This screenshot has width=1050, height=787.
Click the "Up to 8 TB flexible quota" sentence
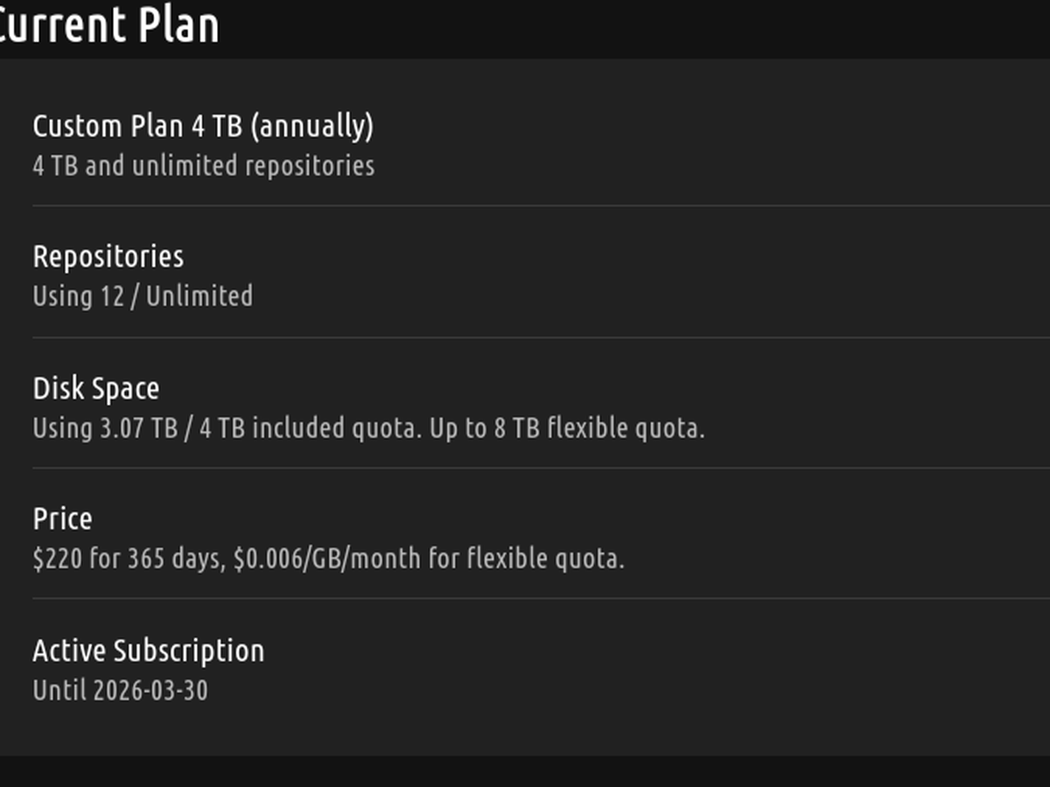566,428
